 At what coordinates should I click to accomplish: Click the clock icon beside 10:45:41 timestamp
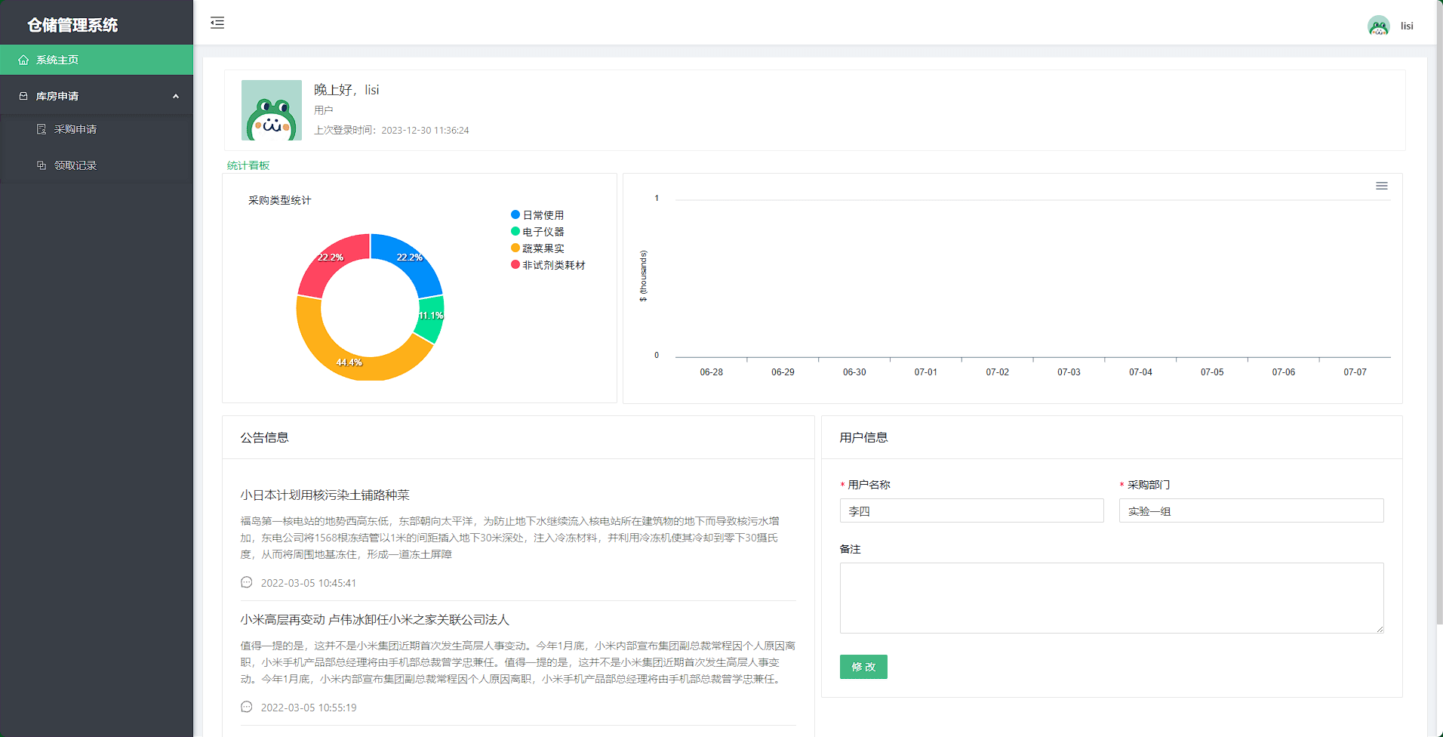[x=246, y=581]
